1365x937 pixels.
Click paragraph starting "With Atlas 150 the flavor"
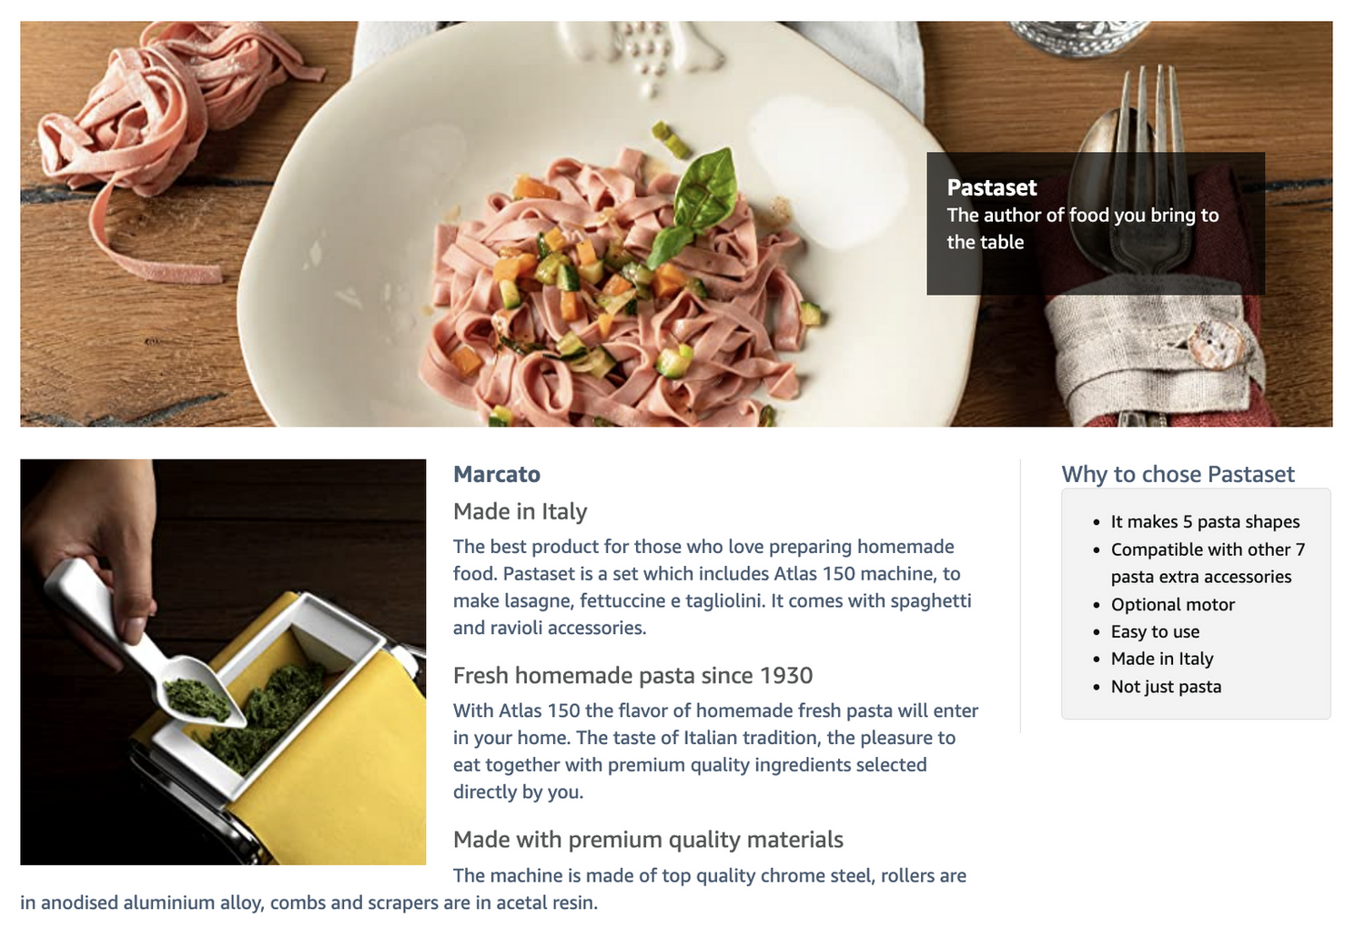click(x=715, y=751)
